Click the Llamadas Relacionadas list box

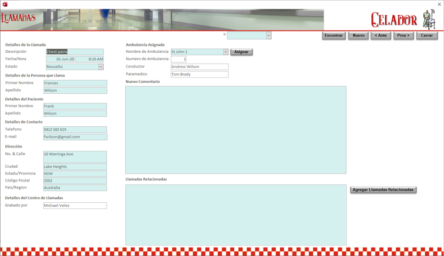tap(235, 215)
